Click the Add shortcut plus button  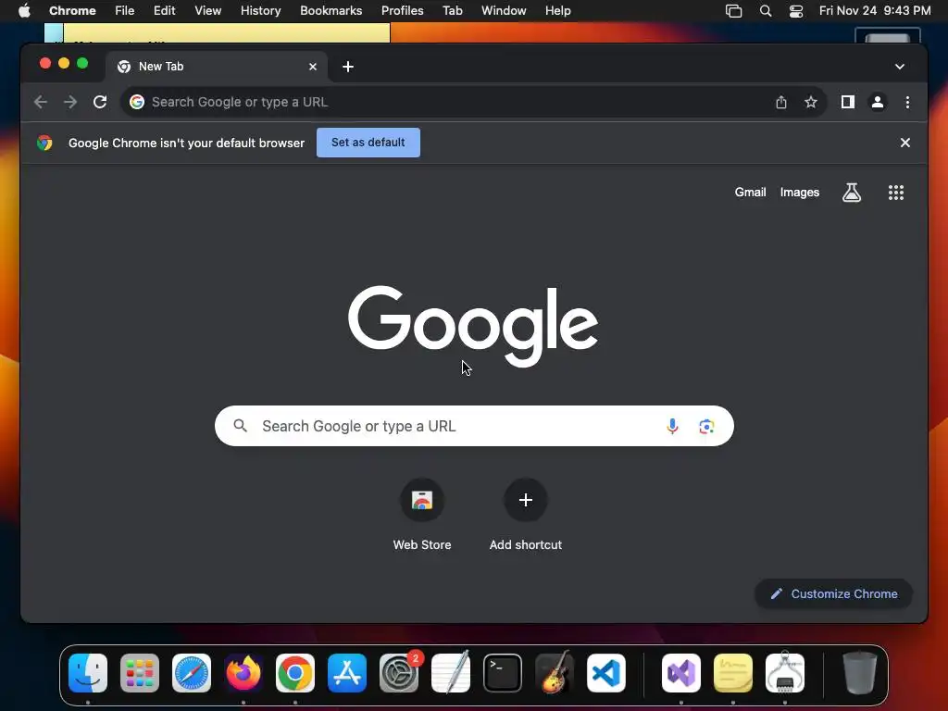click(x=526, y=500)
